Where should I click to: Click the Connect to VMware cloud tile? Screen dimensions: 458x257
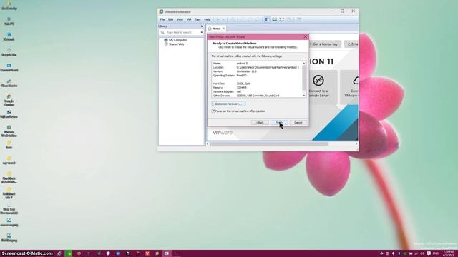(x=349, y=87)
